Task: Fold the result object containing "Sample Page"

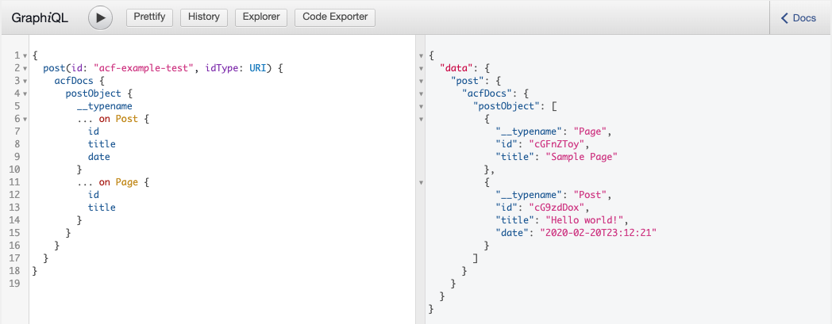Action: pyautogui.click(x=422, y=119)
